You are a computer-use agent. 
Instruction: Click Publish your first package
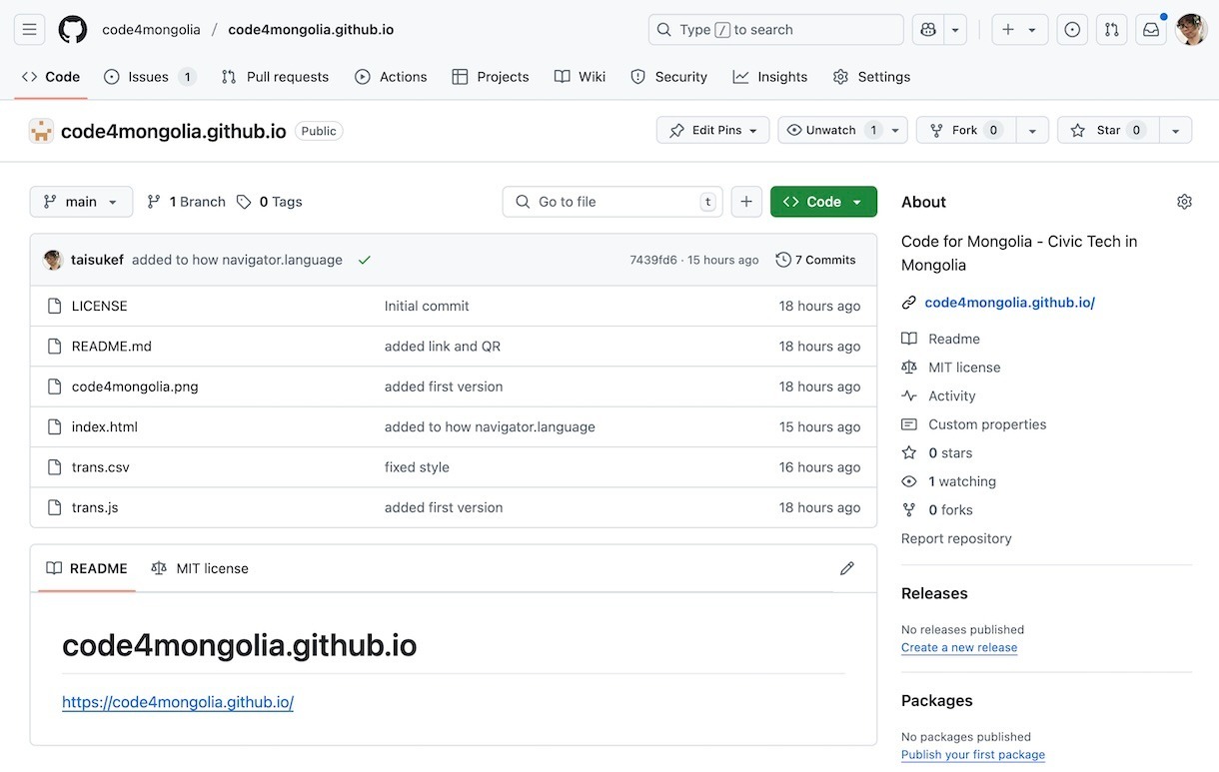(x=973, y=755)
